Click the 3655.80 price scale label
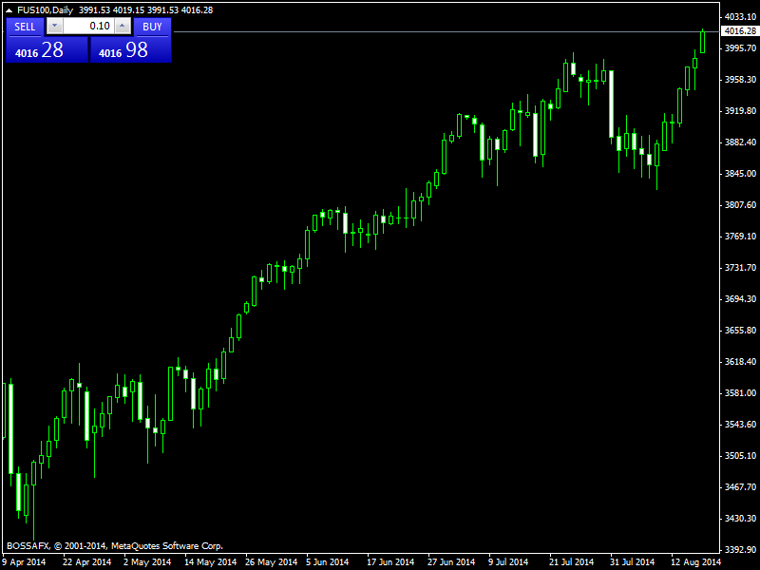The width and height of the screenshot is (760, 570). click(740, 330)
